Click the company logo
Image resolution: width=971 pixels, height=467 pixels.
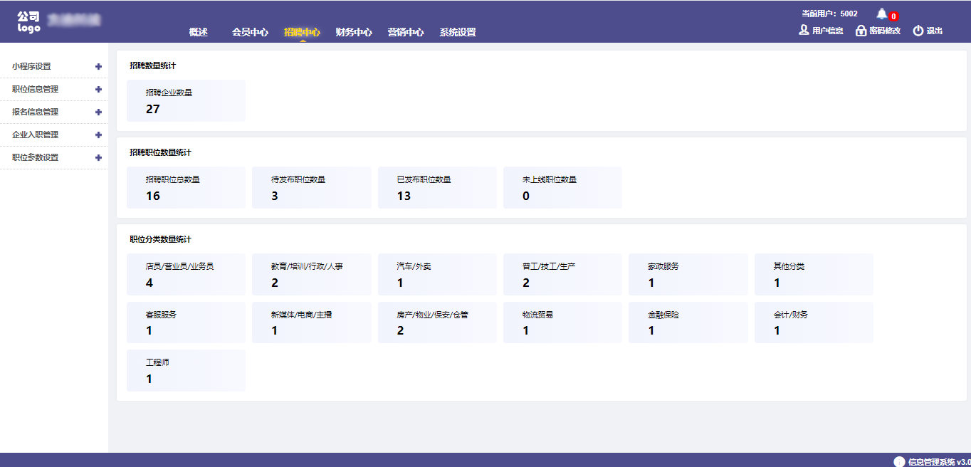[28, 22]
